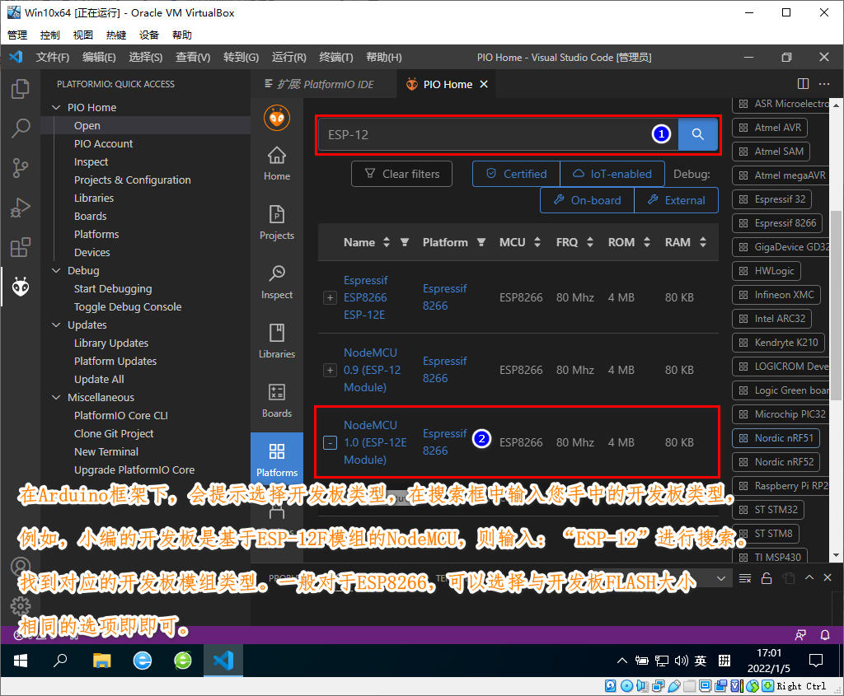Open the Libraries section in PIO Home
Viewport: 844px width, 696px height.
click(x=276, y=339)
